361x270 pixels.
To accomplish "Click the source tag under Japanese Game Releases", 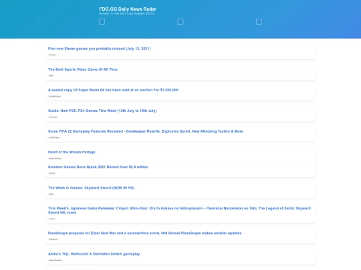I will [52, 219].
